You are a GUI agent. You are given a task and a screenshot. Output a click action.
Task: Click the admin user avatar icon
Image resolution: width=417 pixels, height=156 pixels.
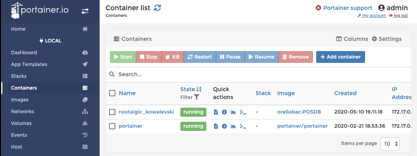pos(381,8)
